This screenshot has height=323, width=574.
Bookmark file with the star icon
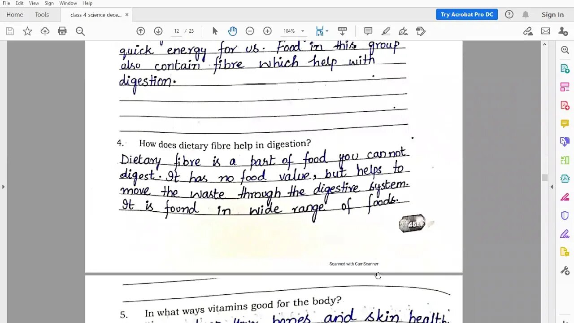point(27,31)
